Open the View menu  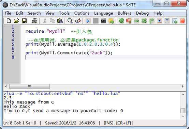coord(50,13)
